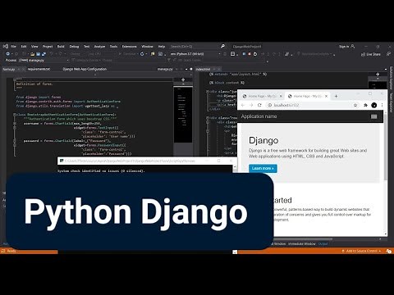Click the Chrome page vertical scrollbar
The width and height of the screenshot is (394, 295).
click(386, 147)
